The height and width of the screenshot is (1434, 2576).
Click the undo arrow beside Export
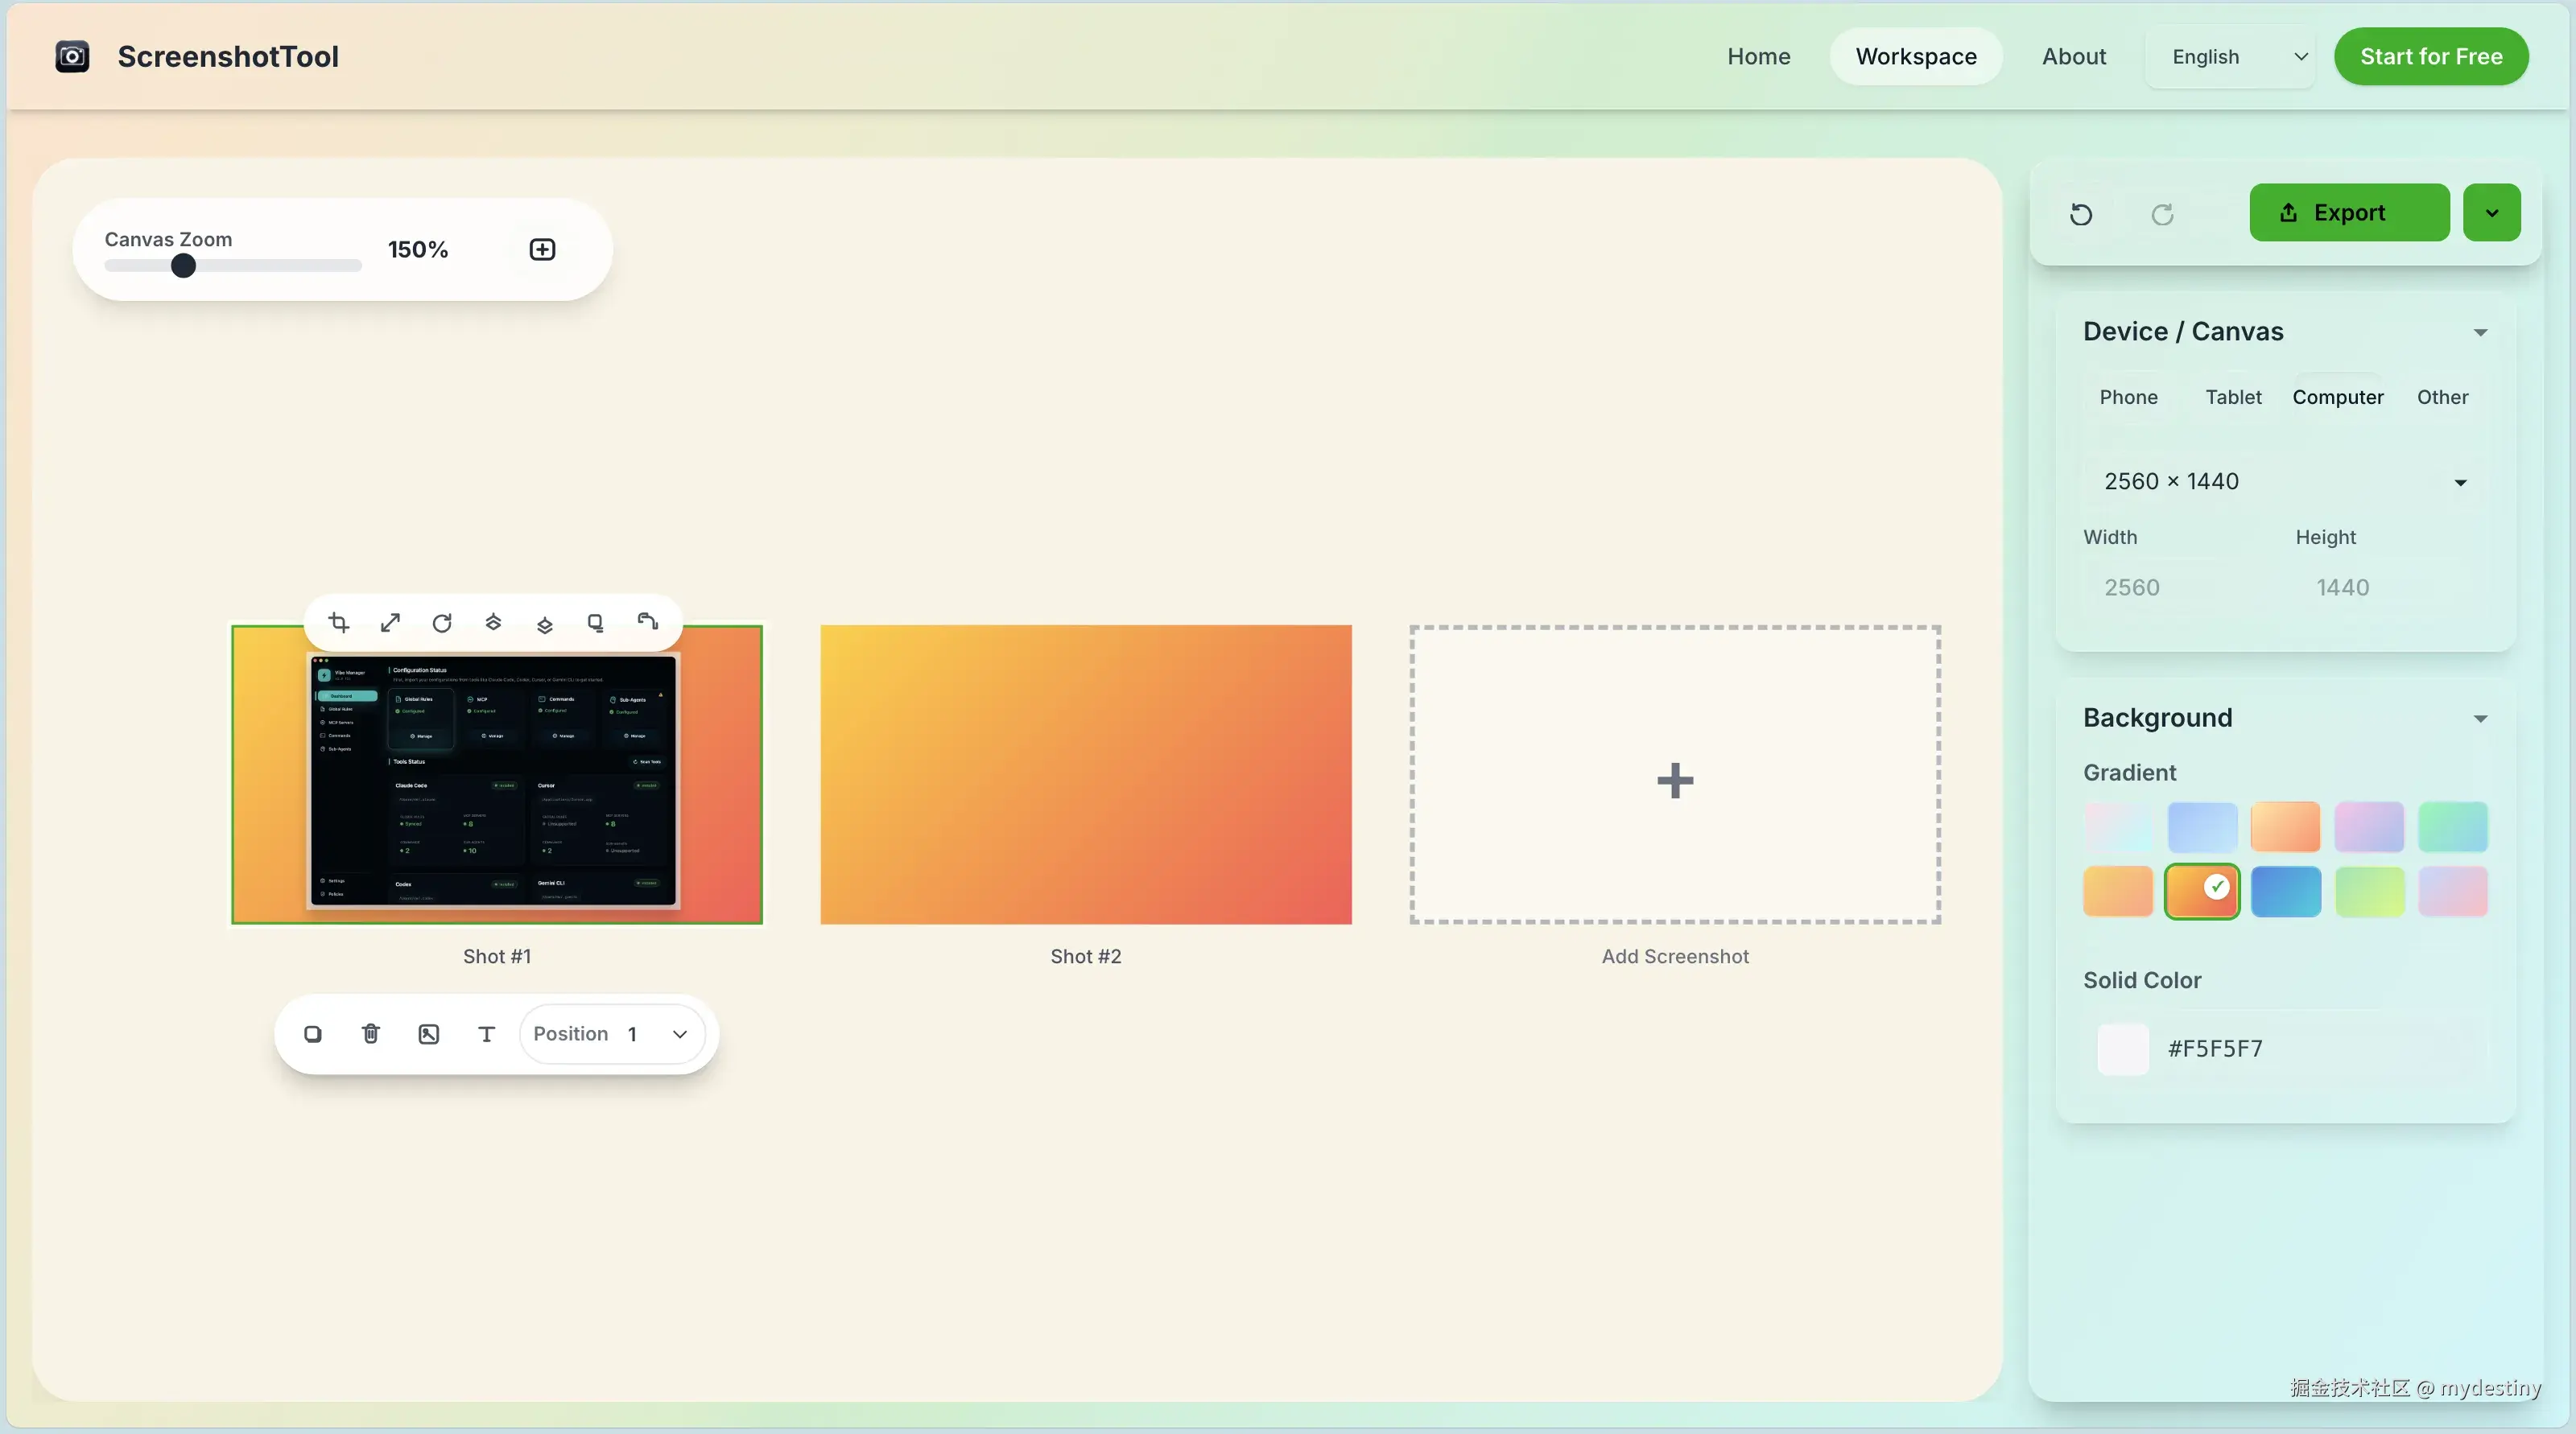pos(2081,213)
